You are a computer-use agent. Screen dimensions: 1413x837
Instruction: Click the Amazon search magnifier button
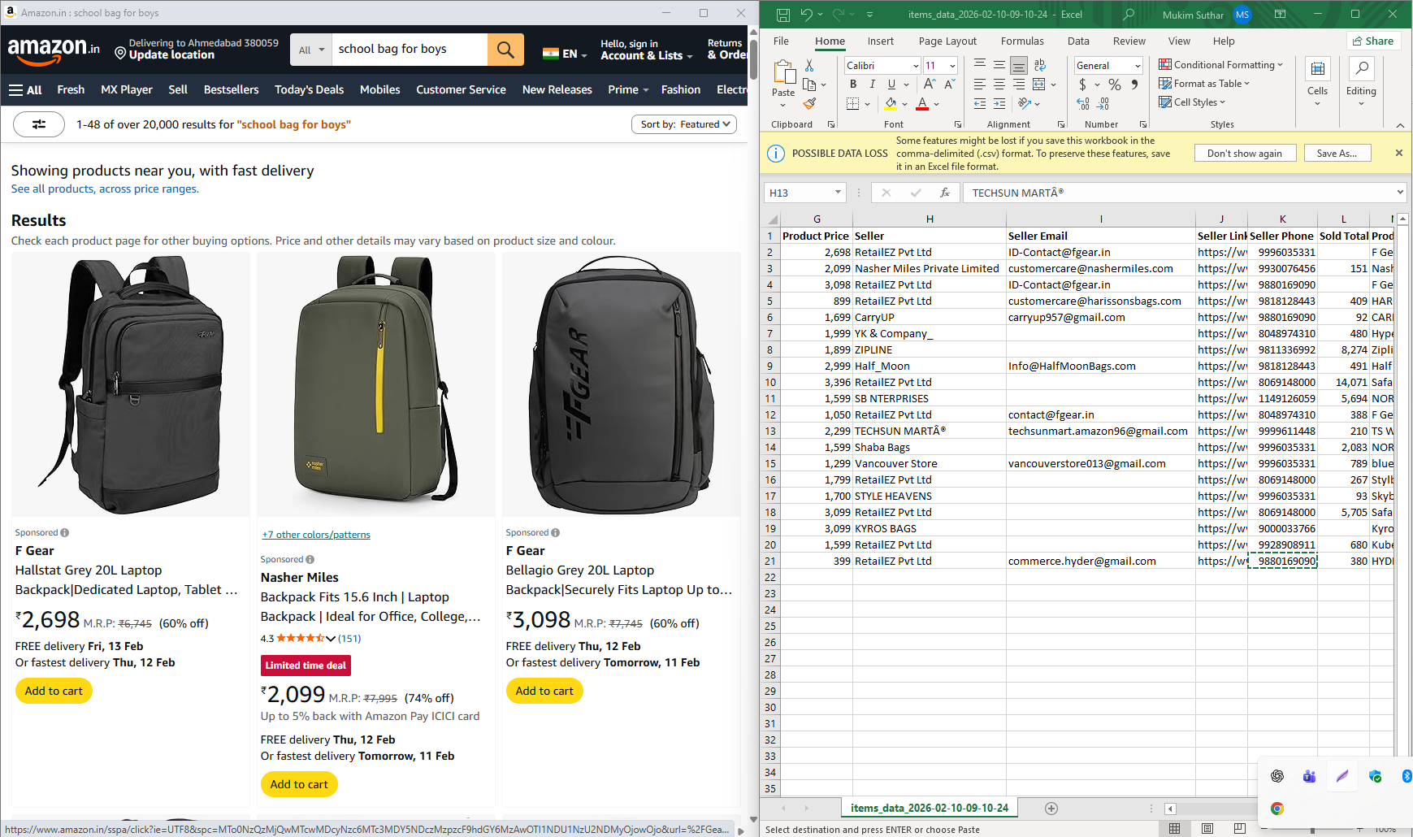point(505,50)
